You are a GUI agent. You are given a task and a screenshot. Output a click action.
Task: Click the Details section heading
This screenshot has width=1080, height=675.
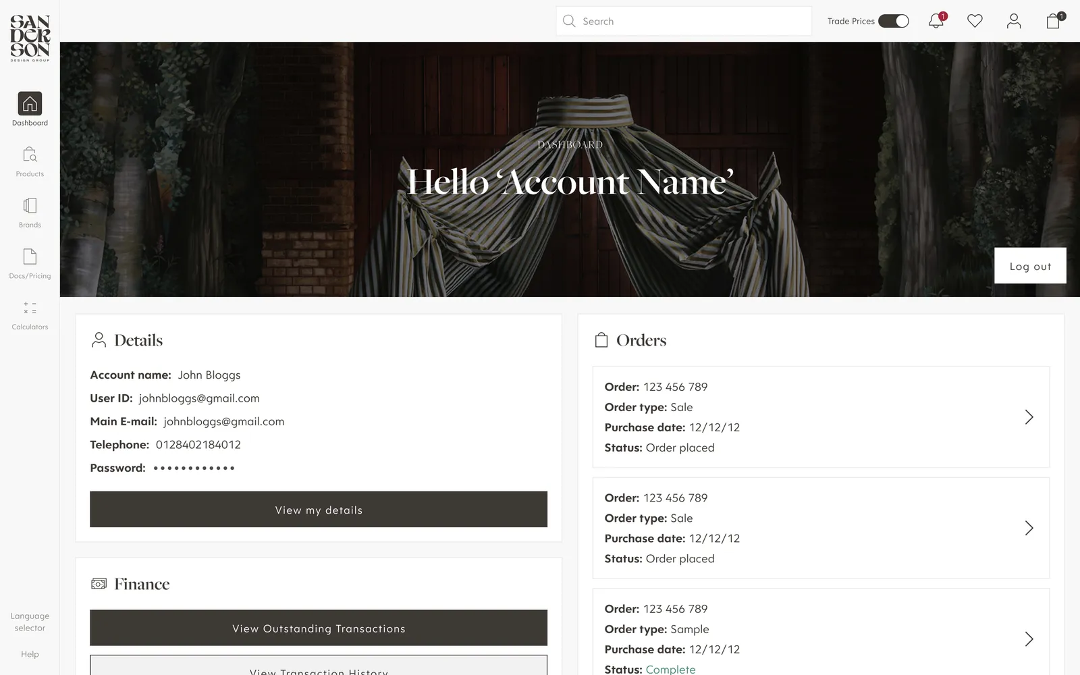tap(138, 340)
